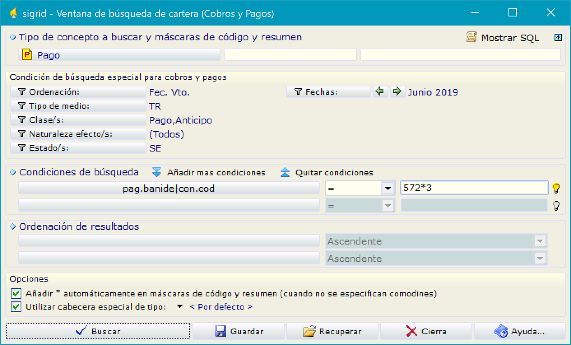Open the Tipo de medio filter

coord(78,106)
